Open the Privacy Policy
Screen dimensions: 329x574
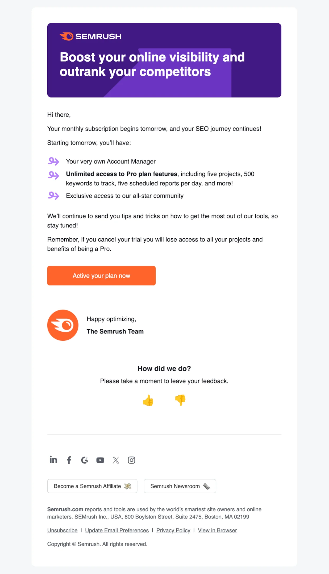pos(173,530)
